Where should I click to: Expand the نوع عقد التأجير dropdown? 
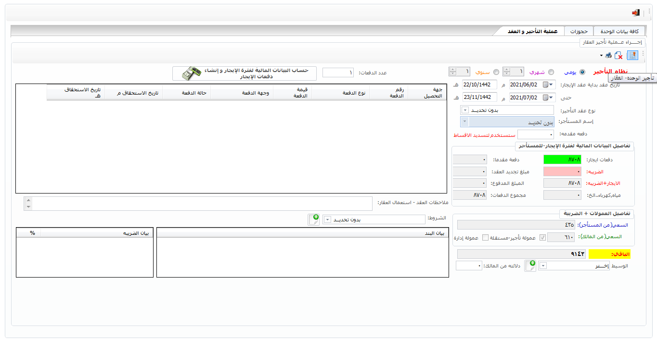(464, 110)
